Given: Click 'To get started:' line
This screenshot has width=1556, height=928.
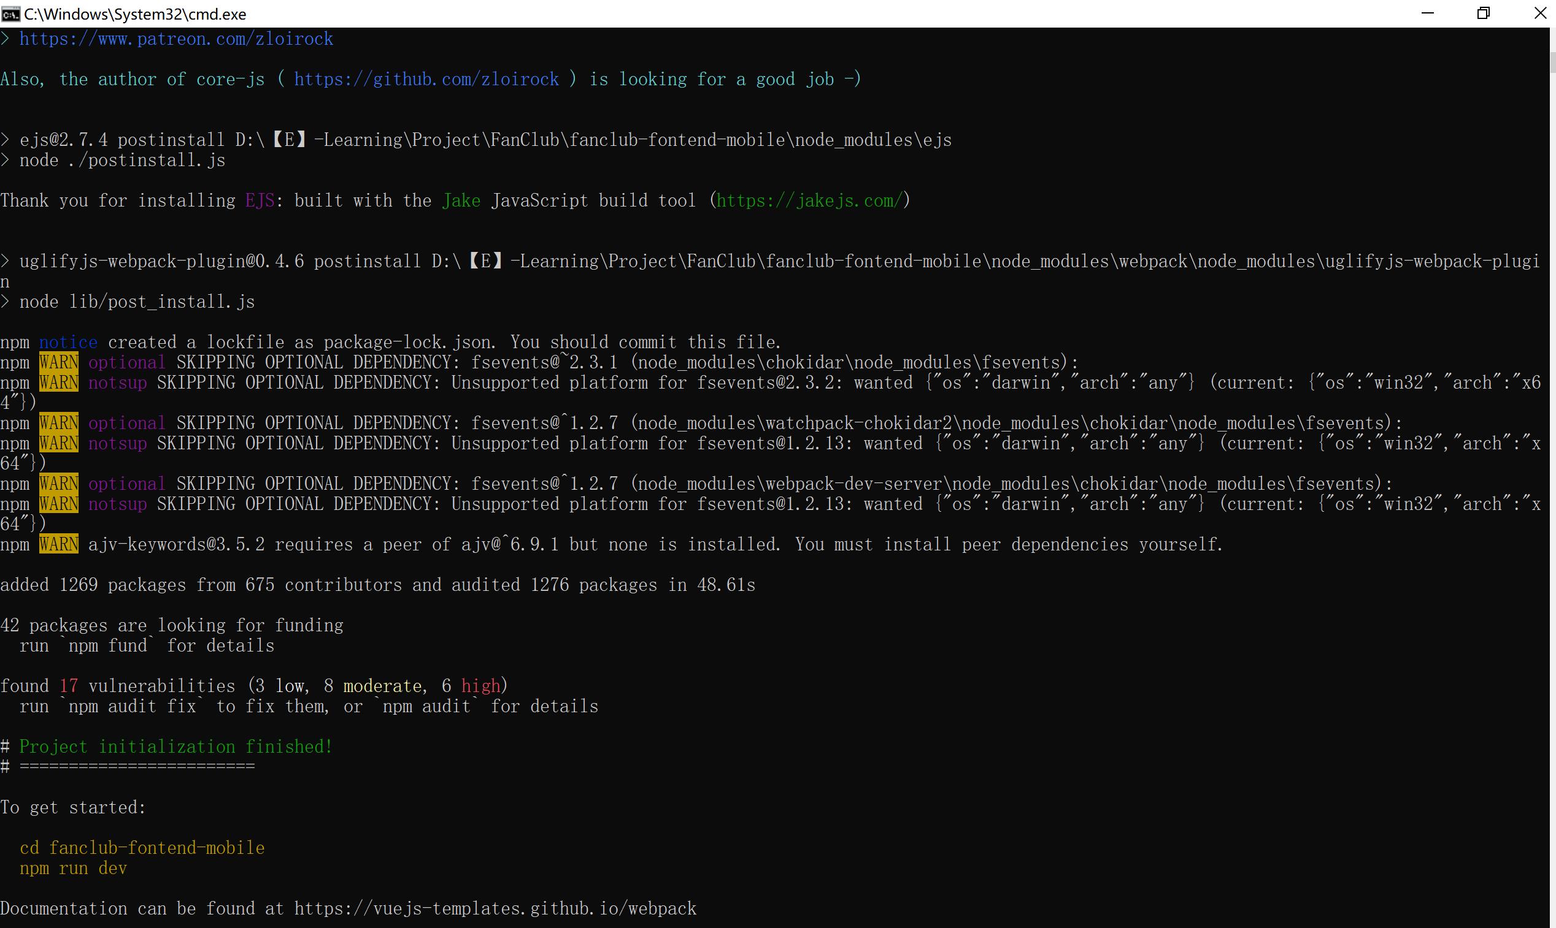Looking at the screenshot, I should [73, 807].
